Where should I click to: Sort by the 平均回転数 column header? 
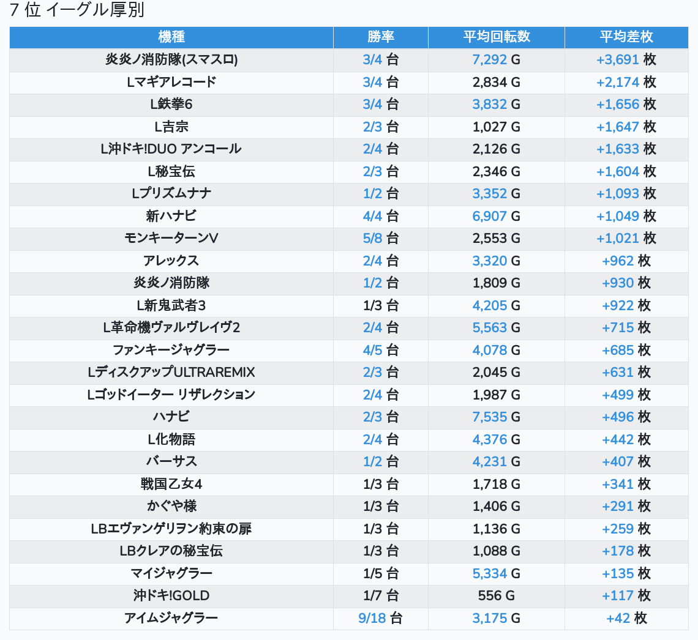[x=496, y=37]
